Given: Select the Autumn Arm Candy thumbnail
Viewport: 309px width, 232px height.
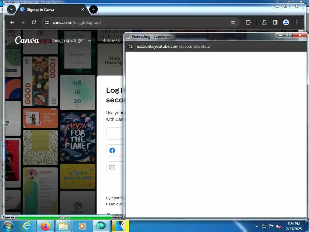Looking at the screenshot, I should pos(40,118).
